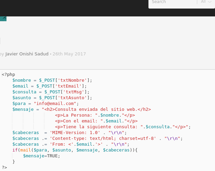Screen dimensions: 215x171
Task: Click the MIME-Version header string
Action: coord(75,133)
